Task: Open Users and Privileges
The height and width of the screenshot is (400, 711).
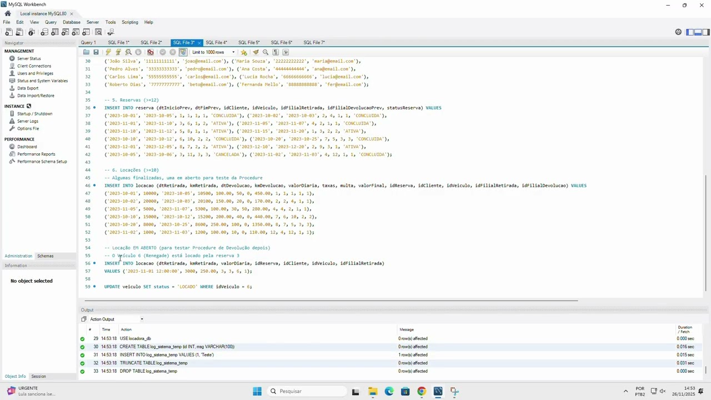Action: (35, 73)
